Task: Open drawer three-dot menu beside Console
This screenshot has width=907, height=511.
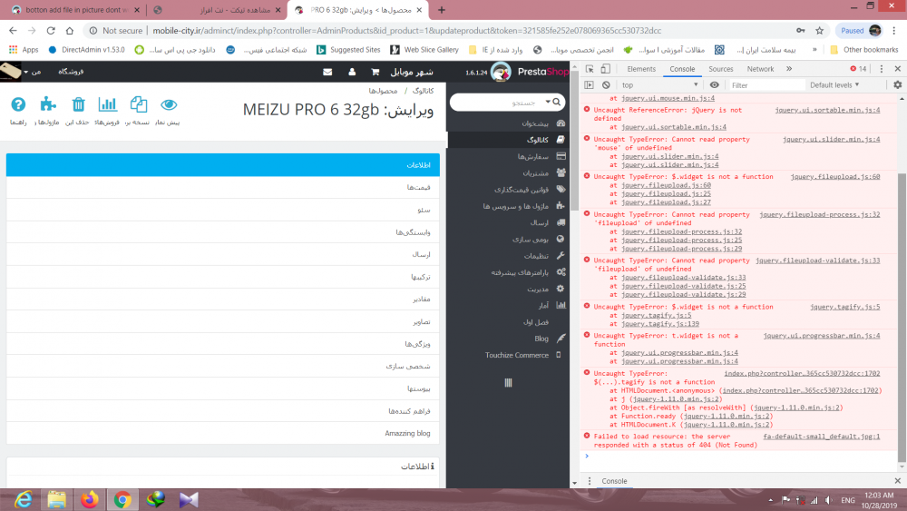Action: pos(590,481)
